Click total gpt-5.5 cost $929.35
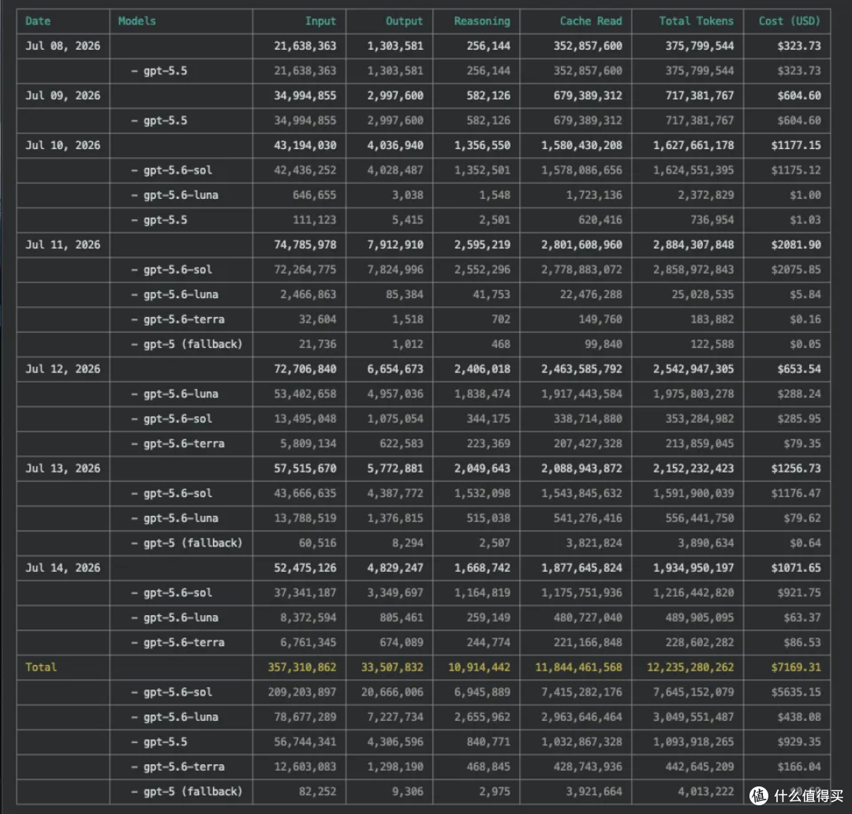This screenshot has width=852, height=814. [798, 742]
